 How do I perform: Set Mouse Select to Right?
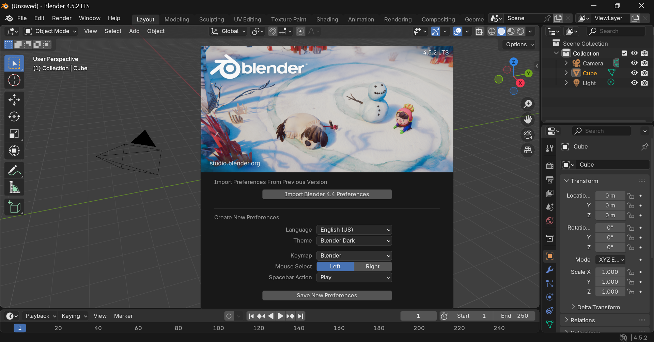click(x=373, y=266)
